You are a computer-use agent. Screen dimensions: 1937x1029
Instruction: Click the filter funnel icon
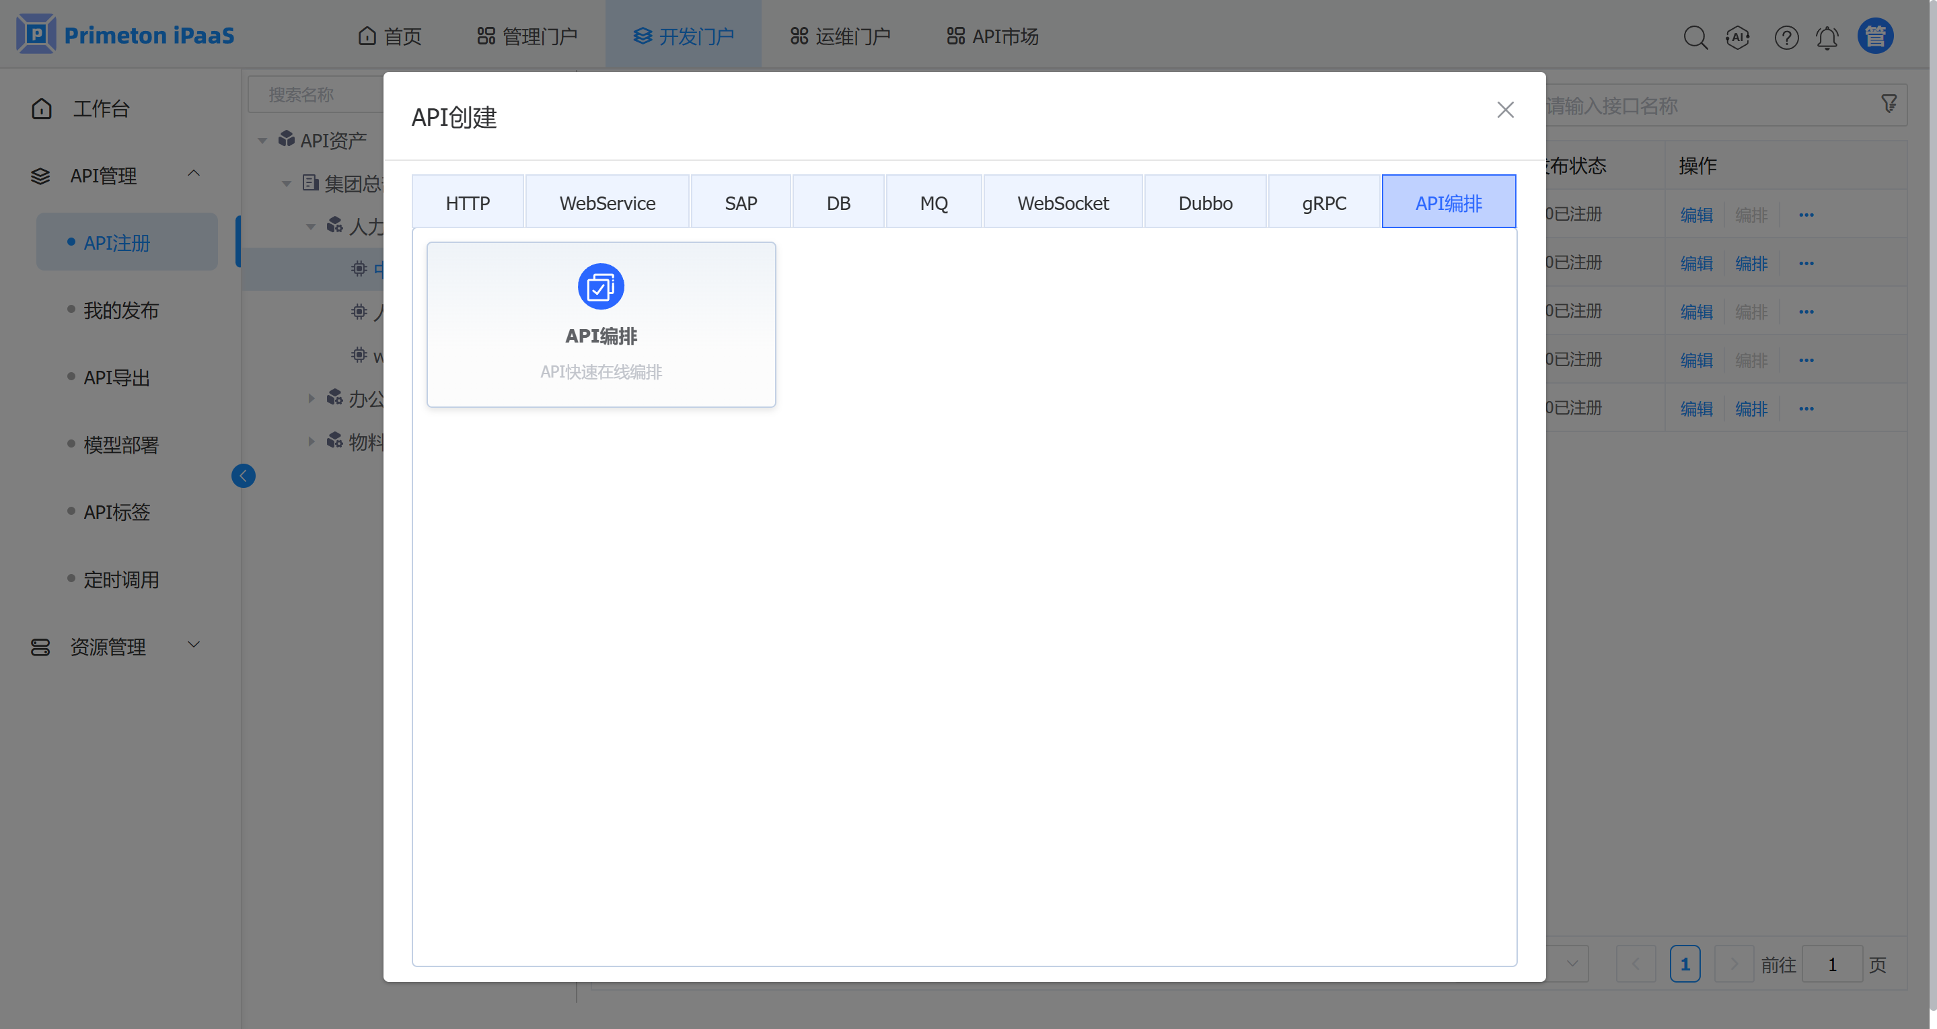click(1889, 104)
